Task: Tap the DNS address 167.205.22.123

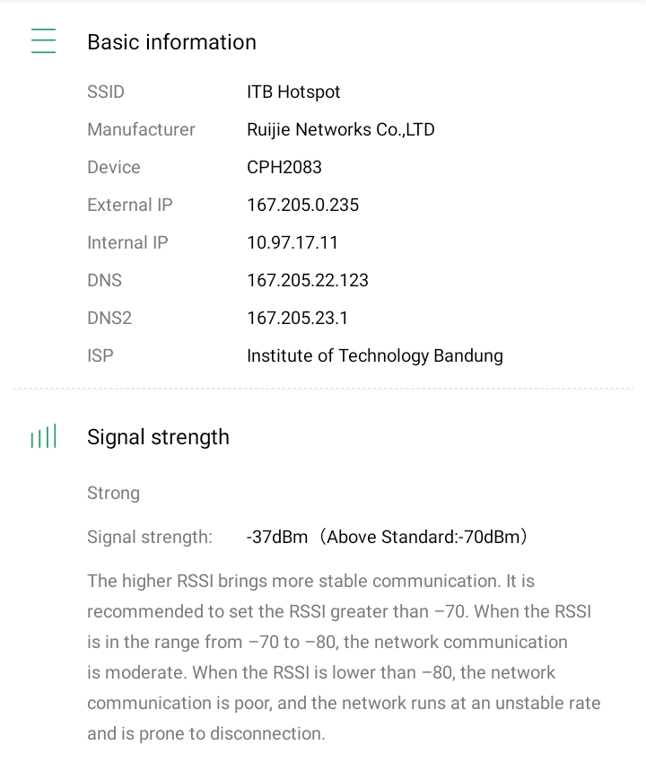Action: click(x=308, y=280)
